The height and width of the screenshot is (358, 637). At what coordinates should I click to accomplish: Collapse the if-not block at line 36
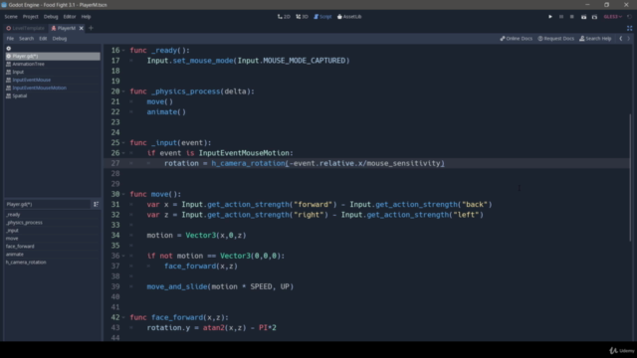tap(123, 256)
